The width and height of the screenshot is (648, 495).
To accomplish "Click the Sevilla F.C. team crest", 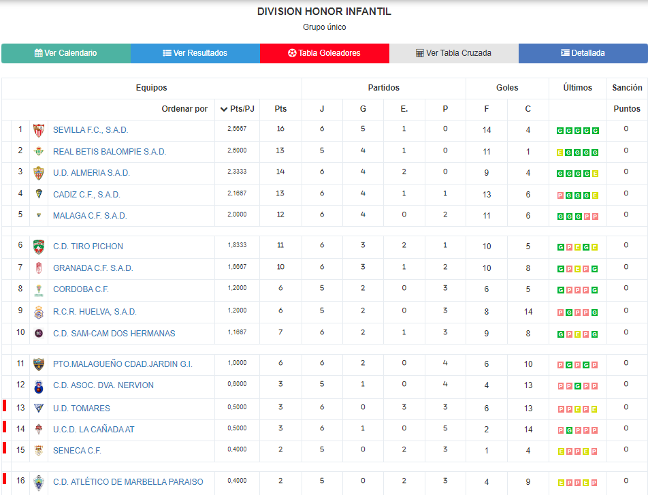I will (39, 131).
